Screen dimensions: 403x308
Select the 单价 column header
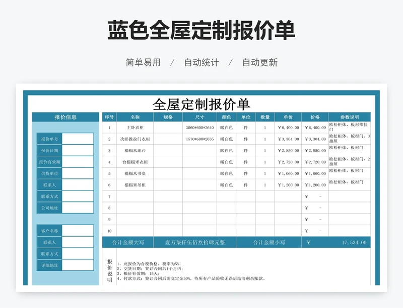pyautogui.click(x=288, y=117)
